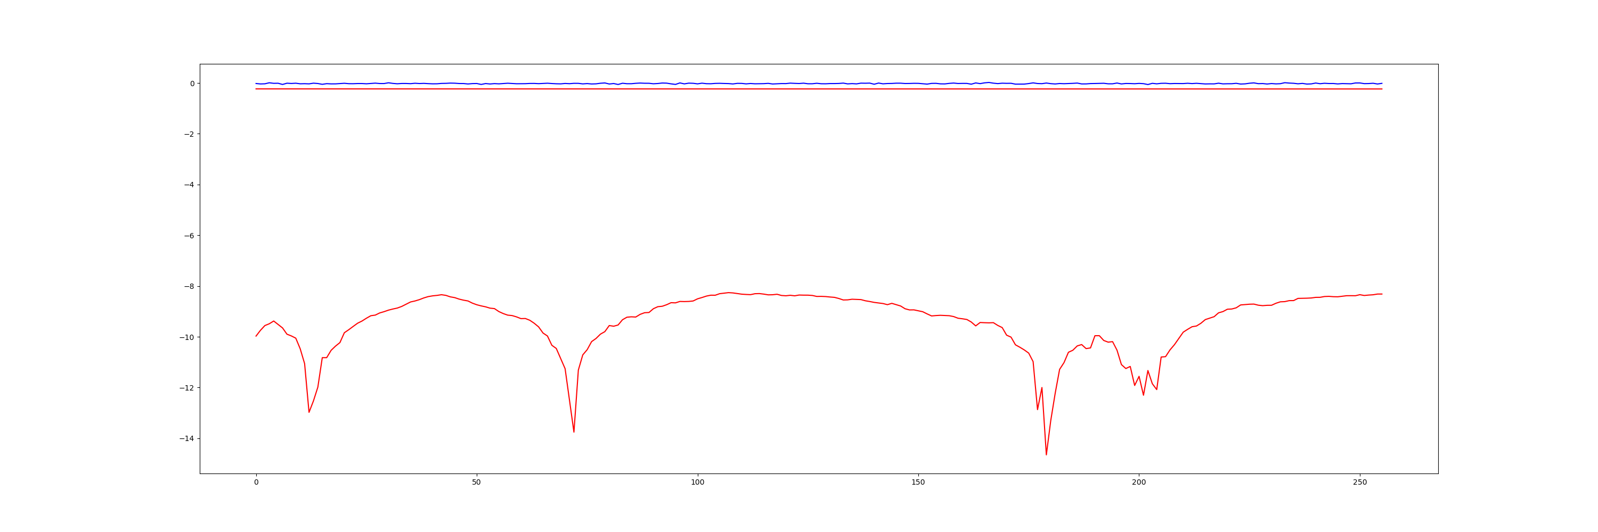This screenshot has width=1598, height=532.
Task: Click the x-axis tick label 50
Action: point(476,483)
